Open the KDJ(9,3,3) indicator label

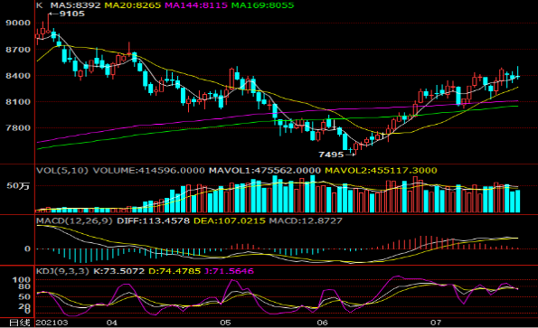point(62,271)
